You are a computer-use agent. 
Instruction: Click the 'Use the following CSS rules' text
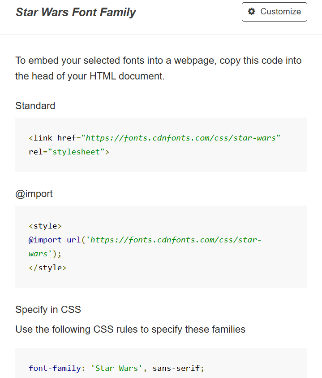130,330
